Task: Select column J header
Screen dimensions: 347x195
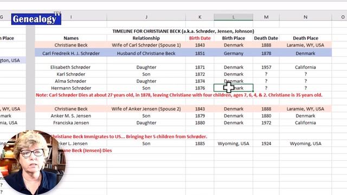Action: 146,17
